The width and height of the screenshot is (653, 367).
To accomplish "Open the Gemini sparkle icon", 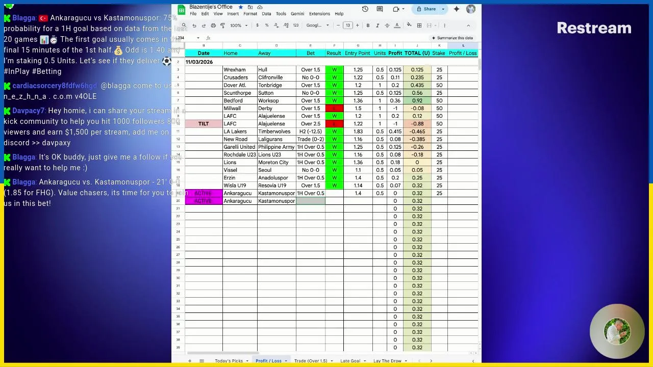I will (456, 9).
